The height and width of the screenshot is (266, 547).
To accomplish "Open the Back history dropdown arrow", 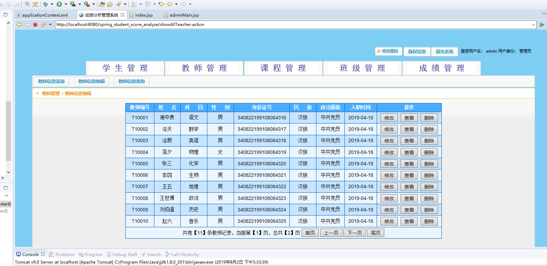I will pos(176,4).
